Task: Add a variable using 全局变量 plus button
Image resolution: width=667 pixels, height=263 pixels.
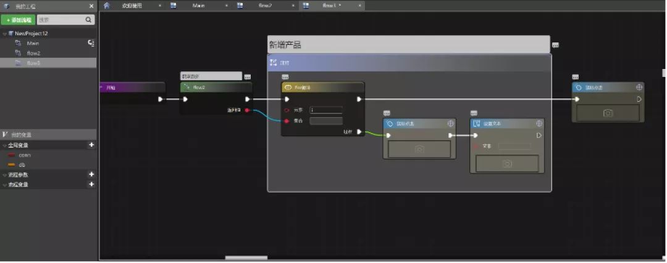Action: click(x=91, y=145)
